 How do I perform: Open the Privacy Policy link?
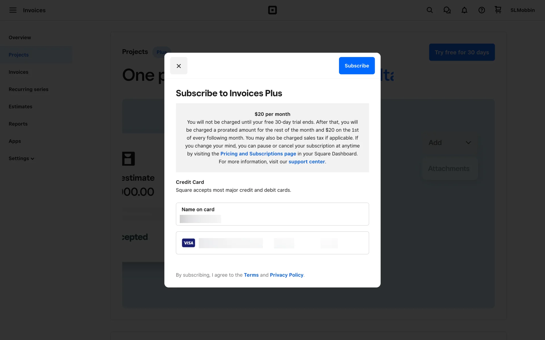(286, 275)
